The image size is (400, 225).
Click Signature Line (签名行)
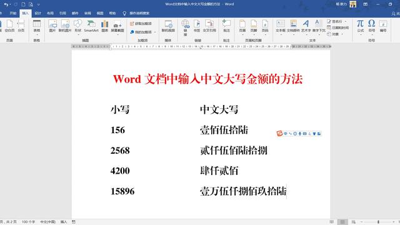click(x=335, y=22)
